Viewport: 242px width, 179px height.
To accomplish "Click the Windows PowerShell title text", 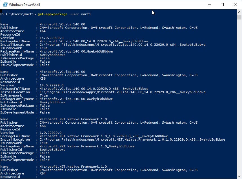I will [x=25, y=5].
